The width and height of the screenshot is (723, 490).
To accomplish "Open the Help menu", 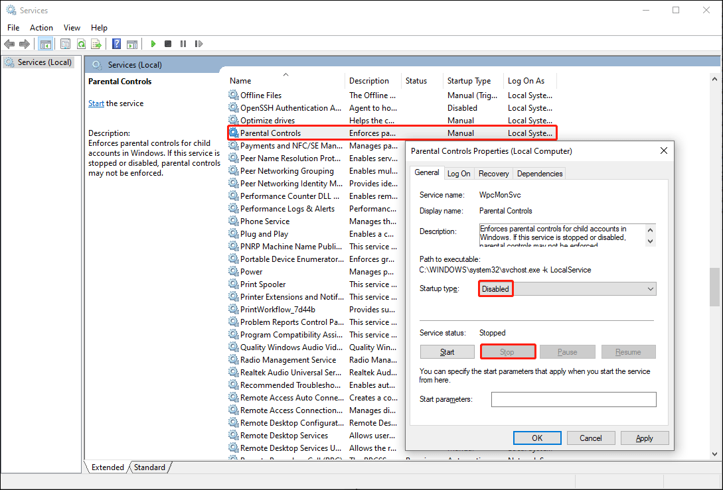I will (x=99, y=28).
